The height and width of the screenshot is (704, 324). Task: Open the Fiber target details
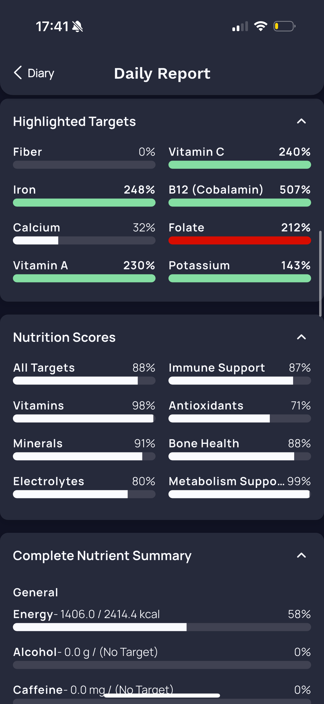(84, 157)
